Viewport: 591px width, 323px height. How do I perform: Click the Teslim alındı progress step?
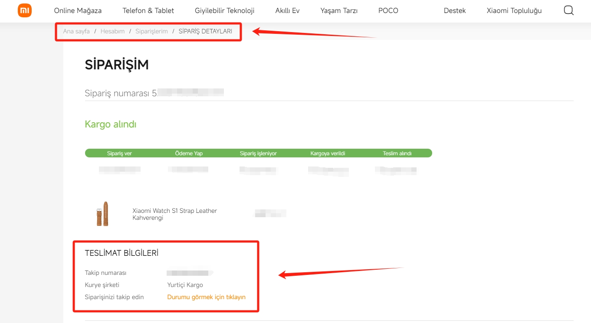pyautogui.click(x=397, y=153)
